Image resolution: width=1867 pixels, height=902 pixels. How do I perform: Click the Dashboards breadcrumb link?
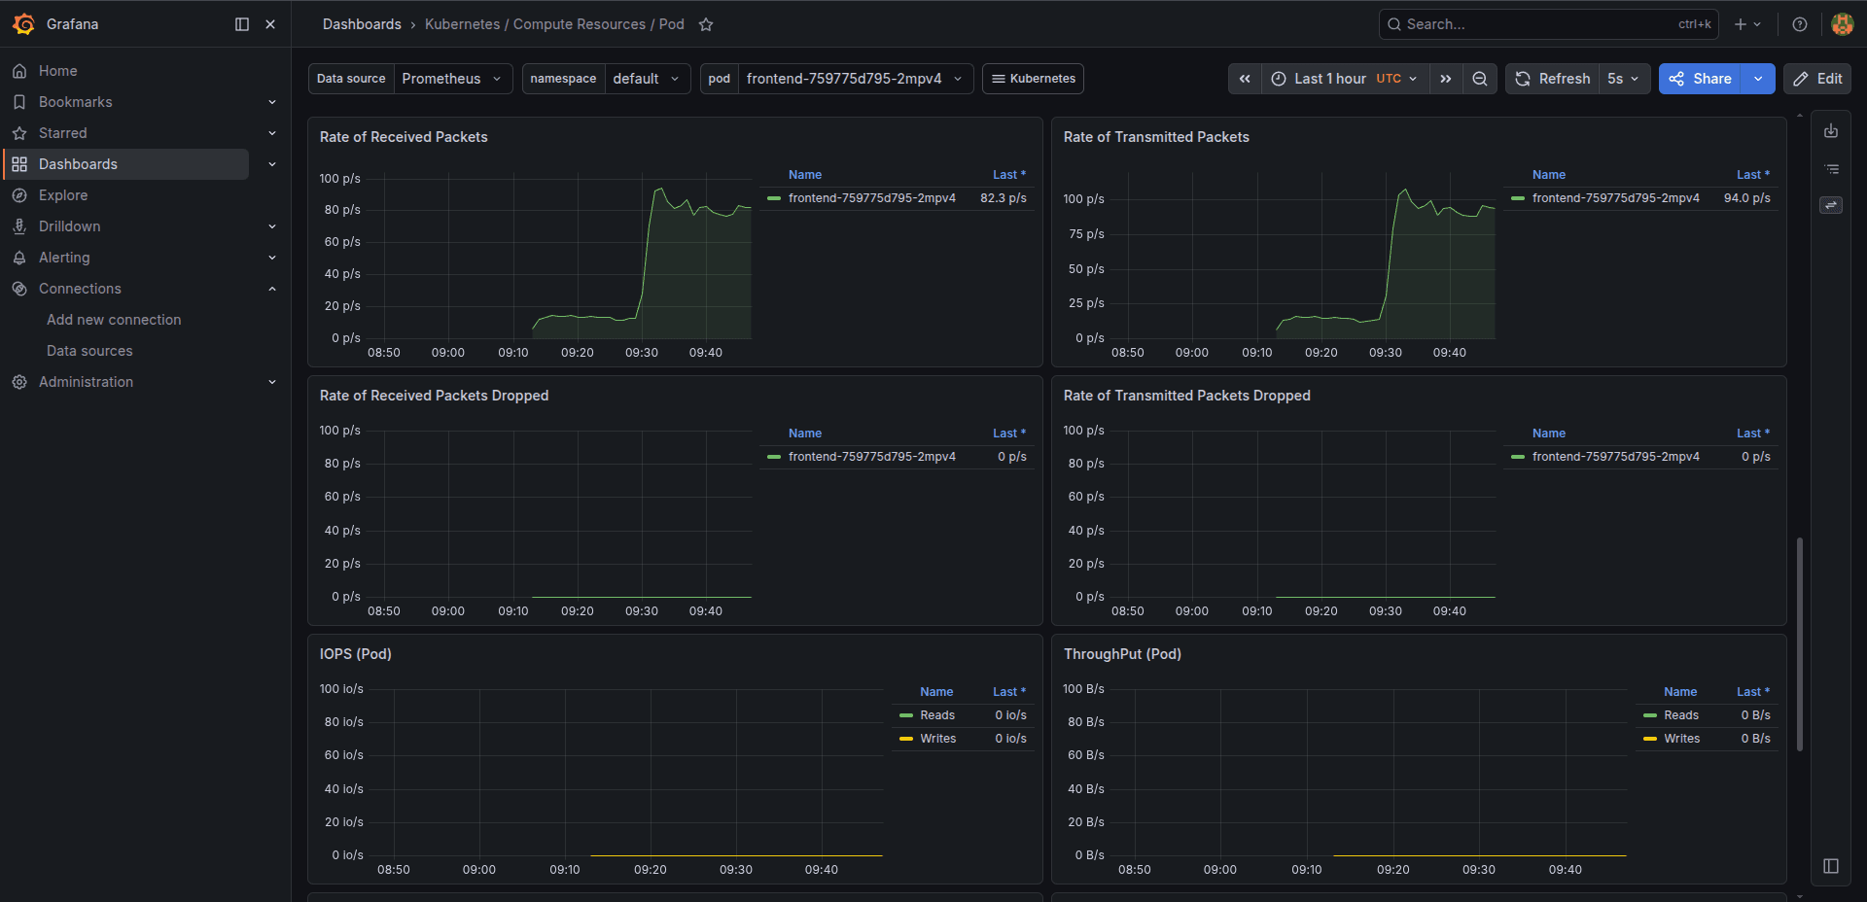[x=362, y=24]
